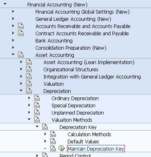Expand the Ordinary Depreciation node
This screenshot has height=157, width=151.
(29, 98)
